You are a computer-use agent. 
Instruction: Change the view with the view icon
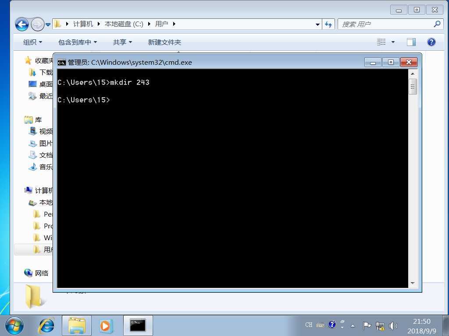(381, 42)
